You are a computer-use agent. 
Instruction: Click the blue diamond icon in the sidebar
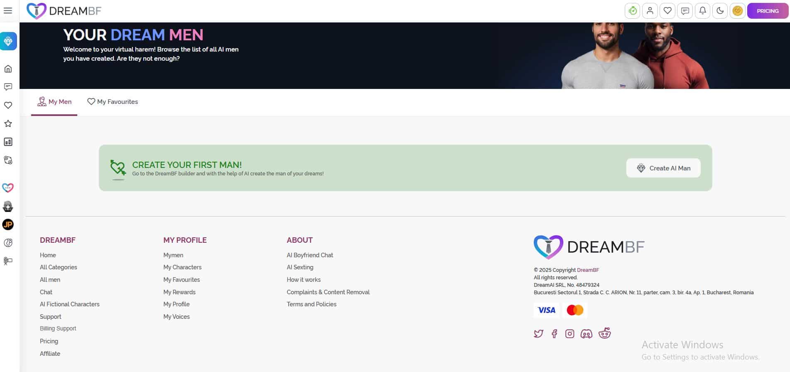[x=8, y=41]
